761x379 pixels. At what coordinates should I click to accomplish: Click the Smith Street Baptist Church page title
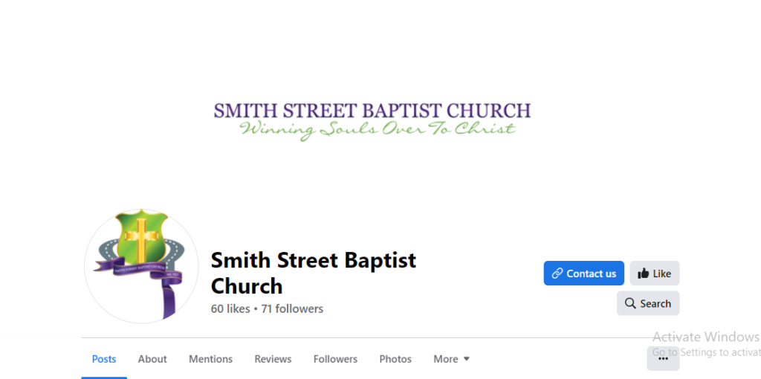click(313, 273)
